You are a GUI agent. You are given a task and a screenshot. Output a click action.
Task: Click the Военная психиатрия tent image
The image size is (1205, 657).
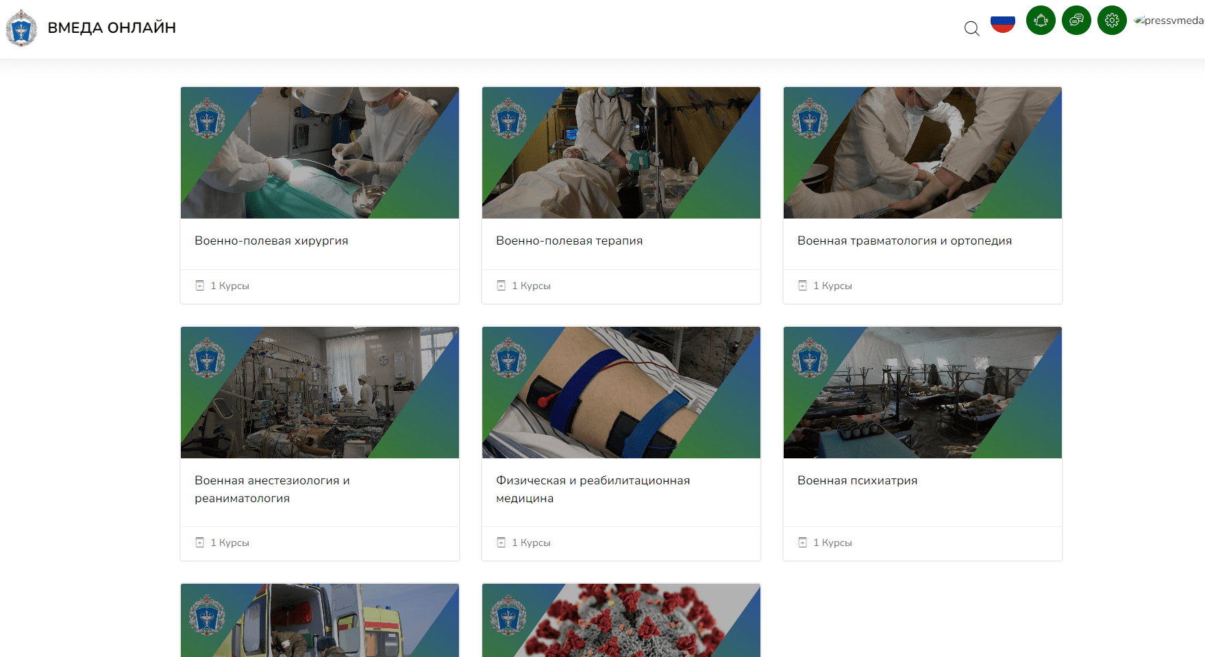(923, 393)
